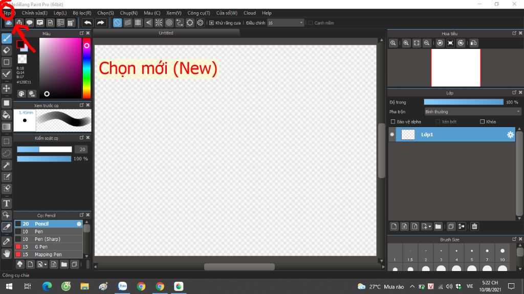Select the Text tool
The height and width of the screenshot is (294, 524).
pyautogui.click(x=7, y=203)
